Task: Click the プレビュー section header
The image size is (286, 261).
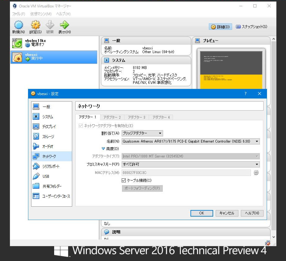Action: coord(231,41)
